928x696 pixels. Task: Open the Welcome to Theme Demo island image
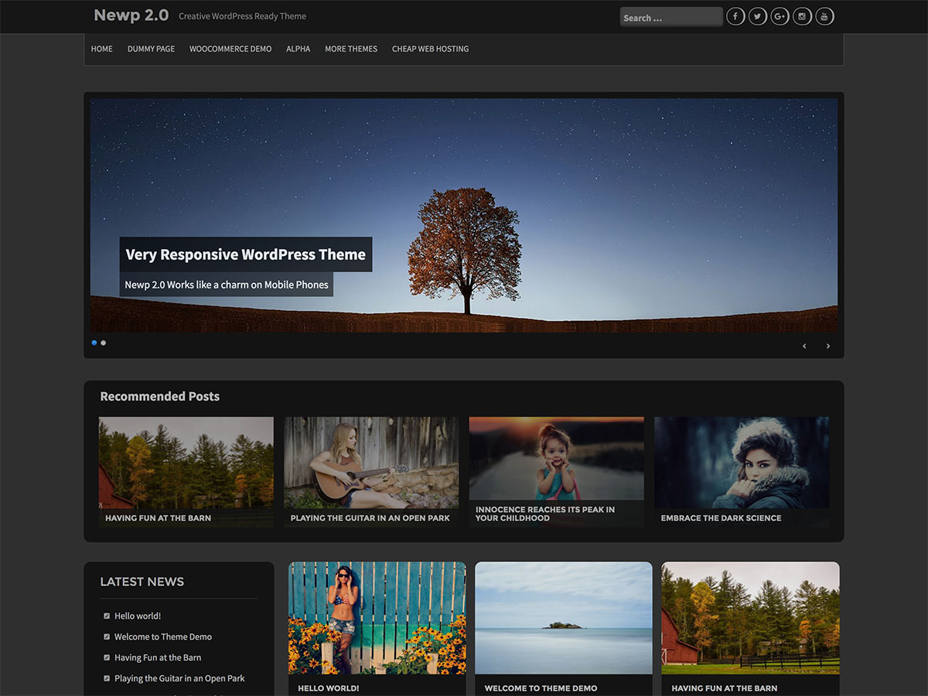[564, 618]
